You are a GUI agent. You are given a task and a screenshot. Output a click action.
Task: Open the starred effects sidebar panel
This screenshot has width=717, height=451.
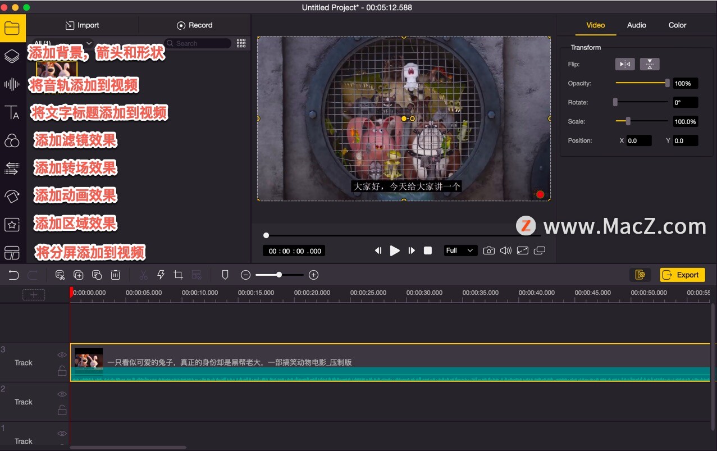pyautogui.click(x=12, y=224)
